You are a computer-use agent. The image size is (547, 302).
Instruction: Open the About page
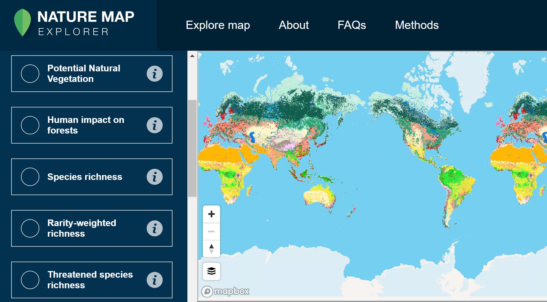(x=294, y=25)
